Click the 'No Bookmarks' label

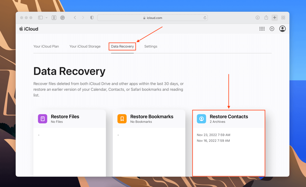pyautogui.click(x=141, y=122)
